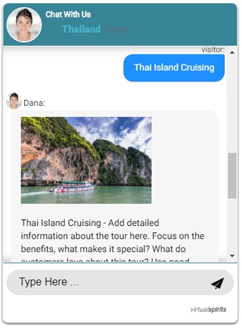242x328 pixels.
Task: Click the Thailand Tours logo
Action: point(95,29)
